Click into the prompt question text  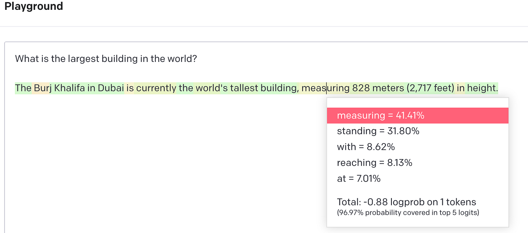click(106, 59)
